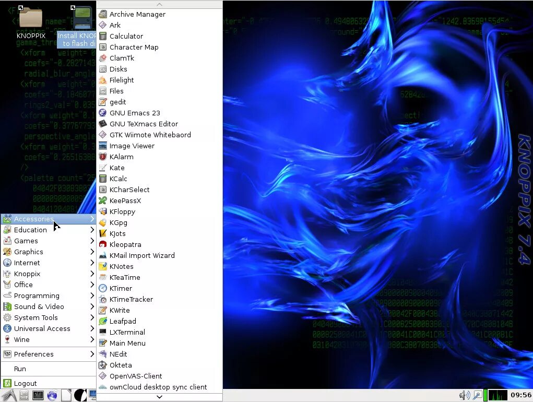Viewport: 533px width, 402px height.
Task: Open KGpg encryption tool
Action: click(x=159, y=222)
